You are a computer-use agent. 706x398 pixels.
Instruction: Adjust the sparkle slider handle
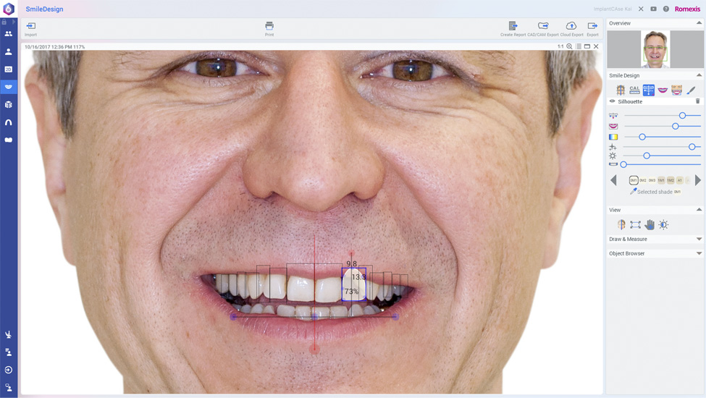(692, 147)
